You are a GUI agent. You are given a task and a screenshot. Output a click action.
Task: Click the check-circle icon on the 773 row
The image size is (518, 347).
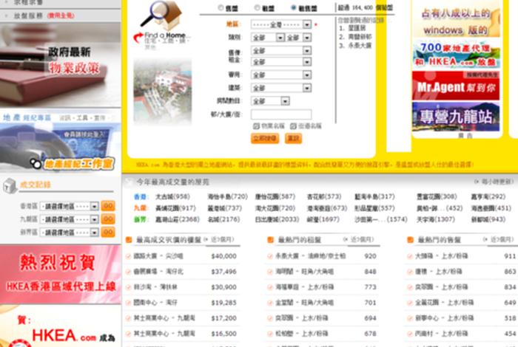click(270, 287)
